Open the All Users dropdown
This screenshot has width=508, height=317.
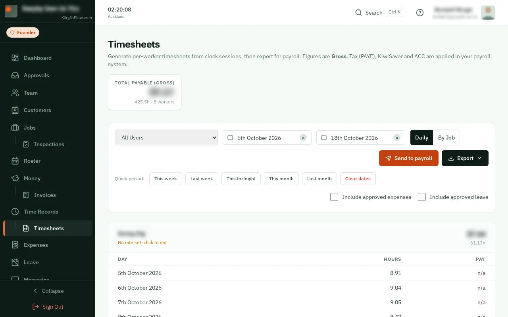pyautogui.click(x=166, y=137)
